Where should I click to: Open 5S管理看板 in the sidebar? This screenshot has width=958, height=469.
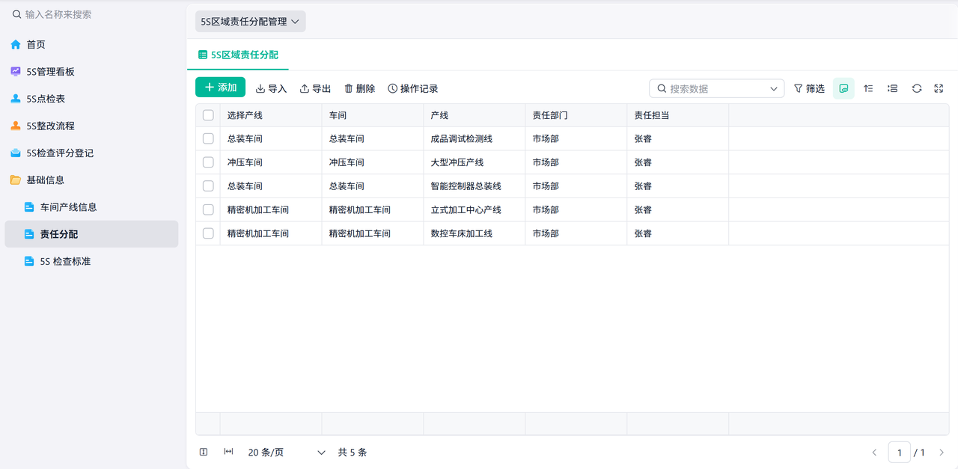pyautogui.click(x=91, y=72)
